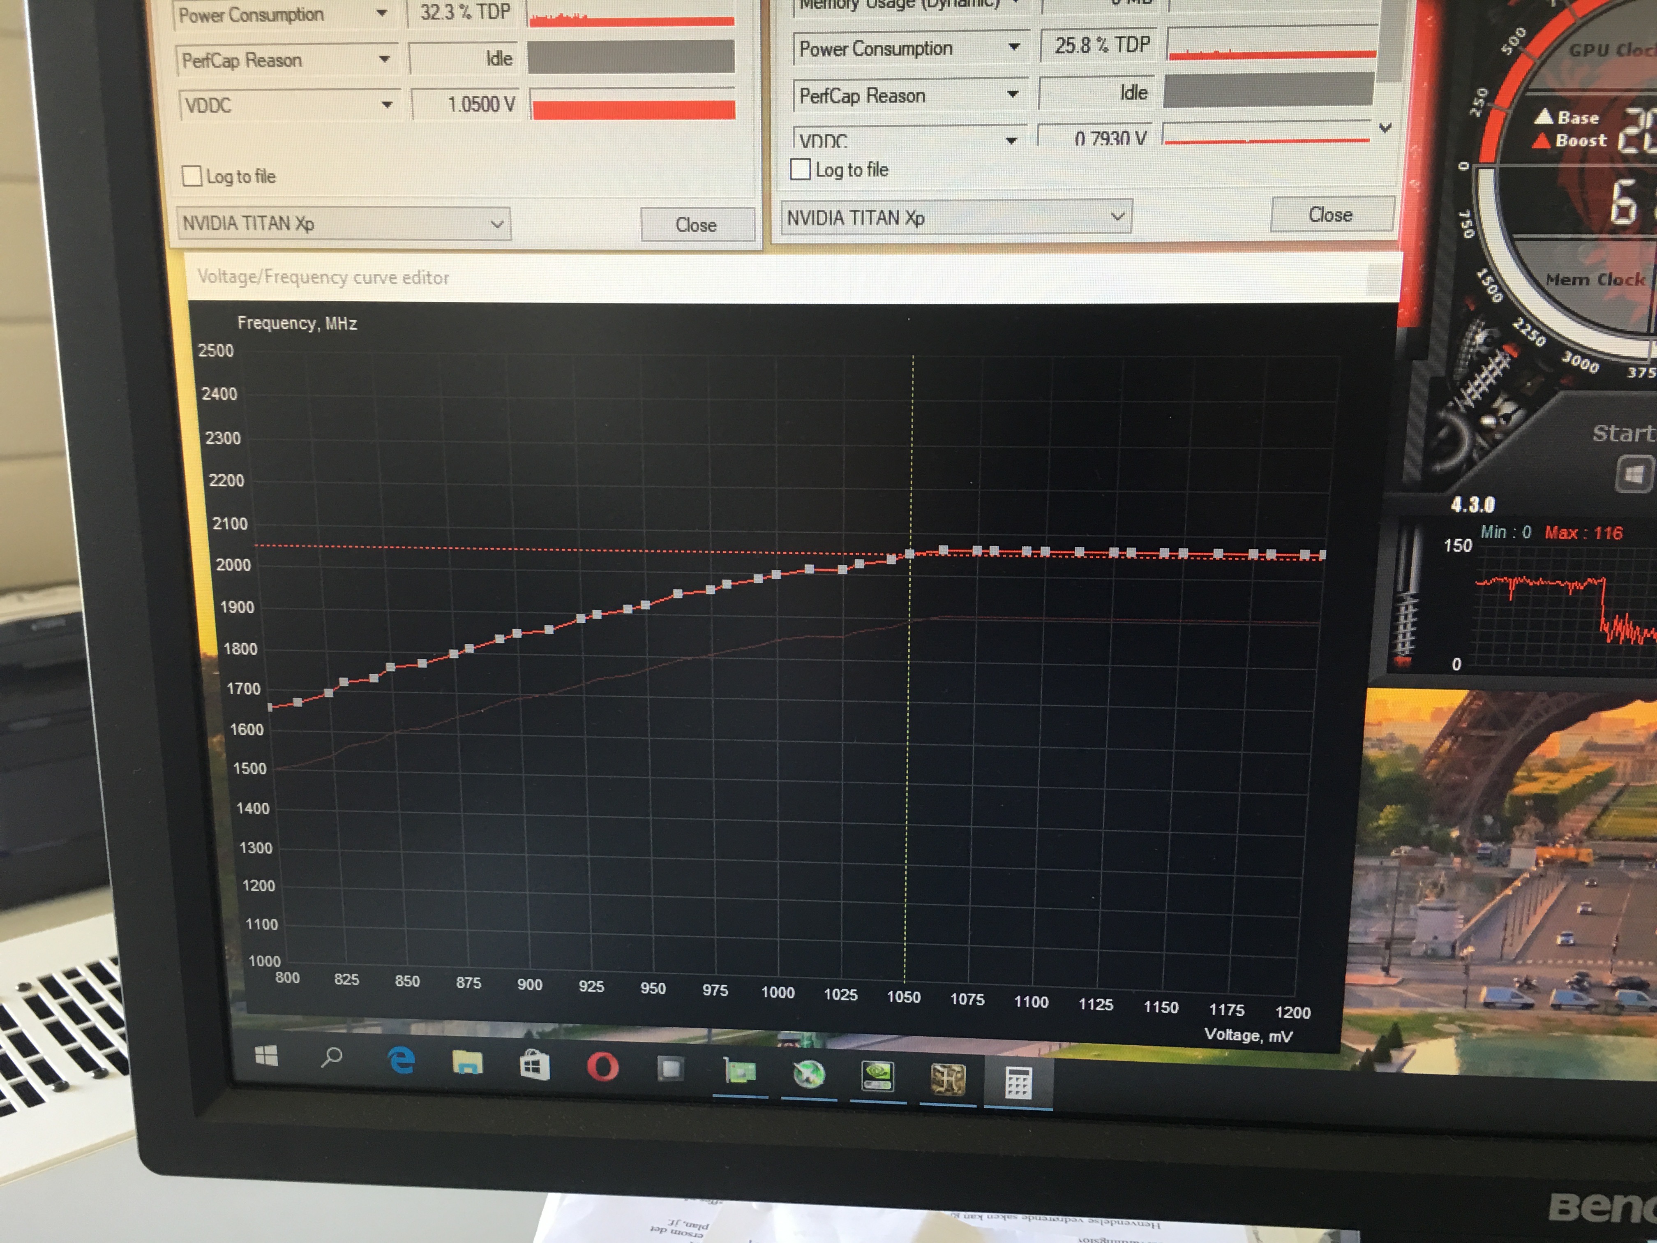Screen dimensions: 1657x1243
Task: Click the Frequency, MHz axis label
Action: tap(298, 323)
